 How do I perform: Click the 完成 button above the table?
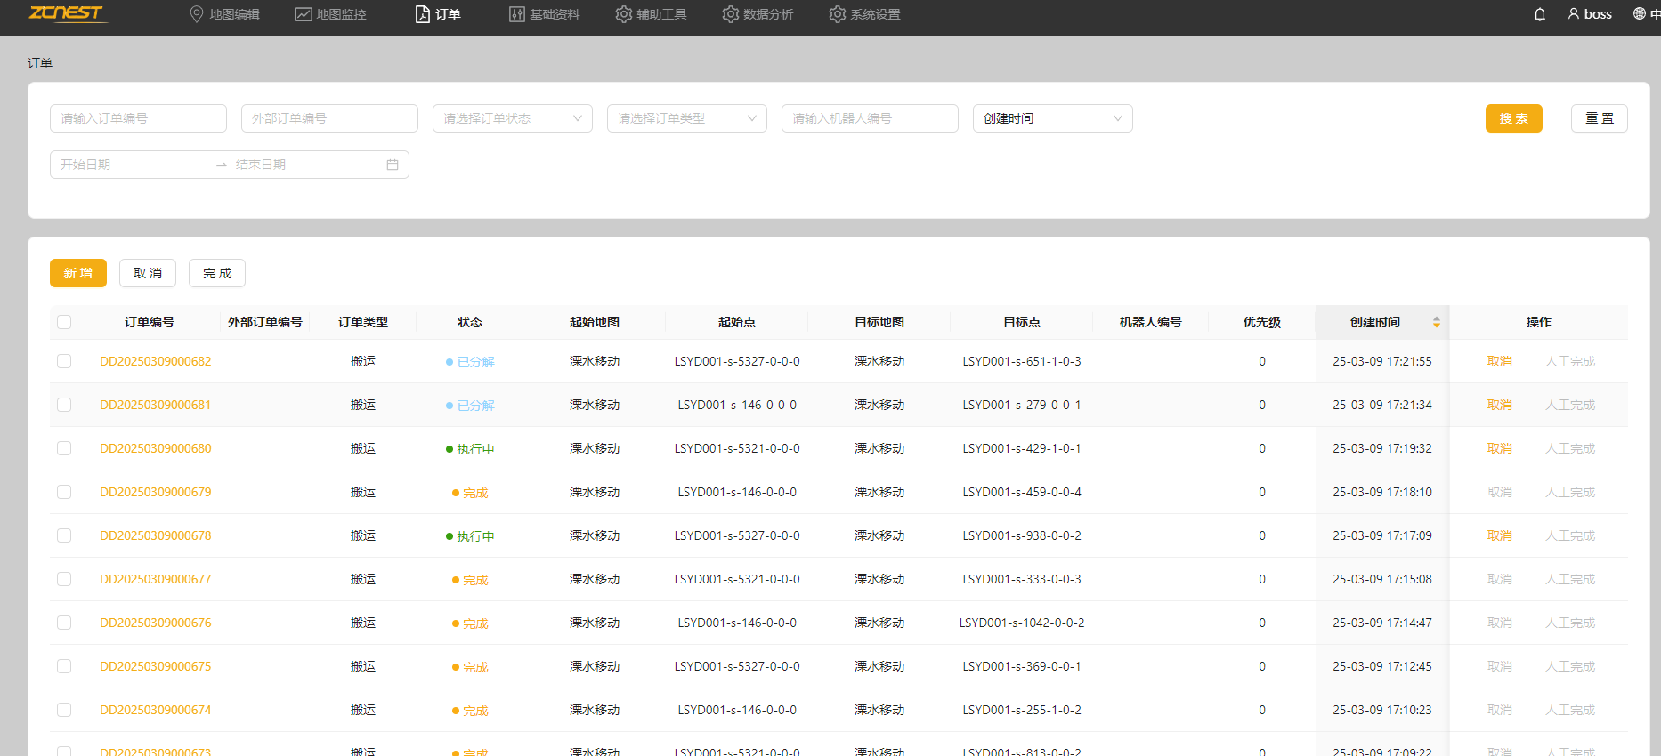tap(217, 273)
